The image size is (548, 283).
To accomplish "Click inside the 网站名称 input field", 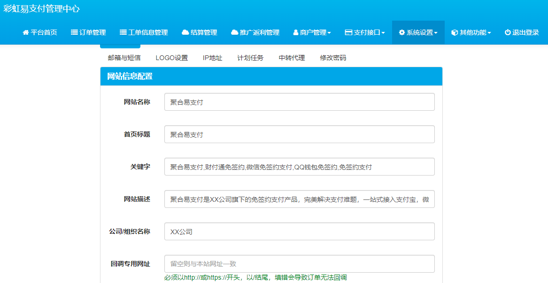I will (x=299, y=102).
